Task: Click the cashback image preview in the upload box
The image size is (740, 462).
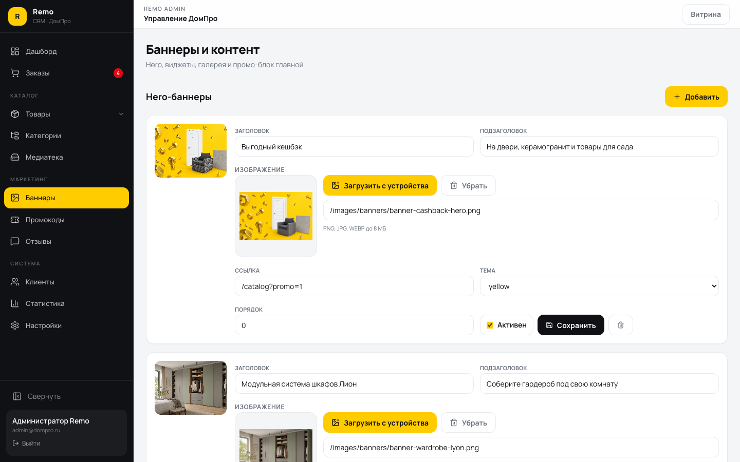Action: click(x=276, y=216)
